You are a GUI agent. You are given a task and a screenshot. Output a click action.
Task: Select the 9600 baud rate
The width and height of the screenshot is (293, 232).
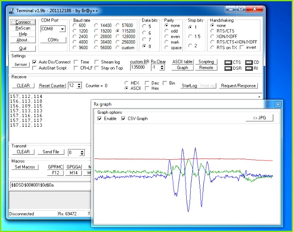coord(74,48)
